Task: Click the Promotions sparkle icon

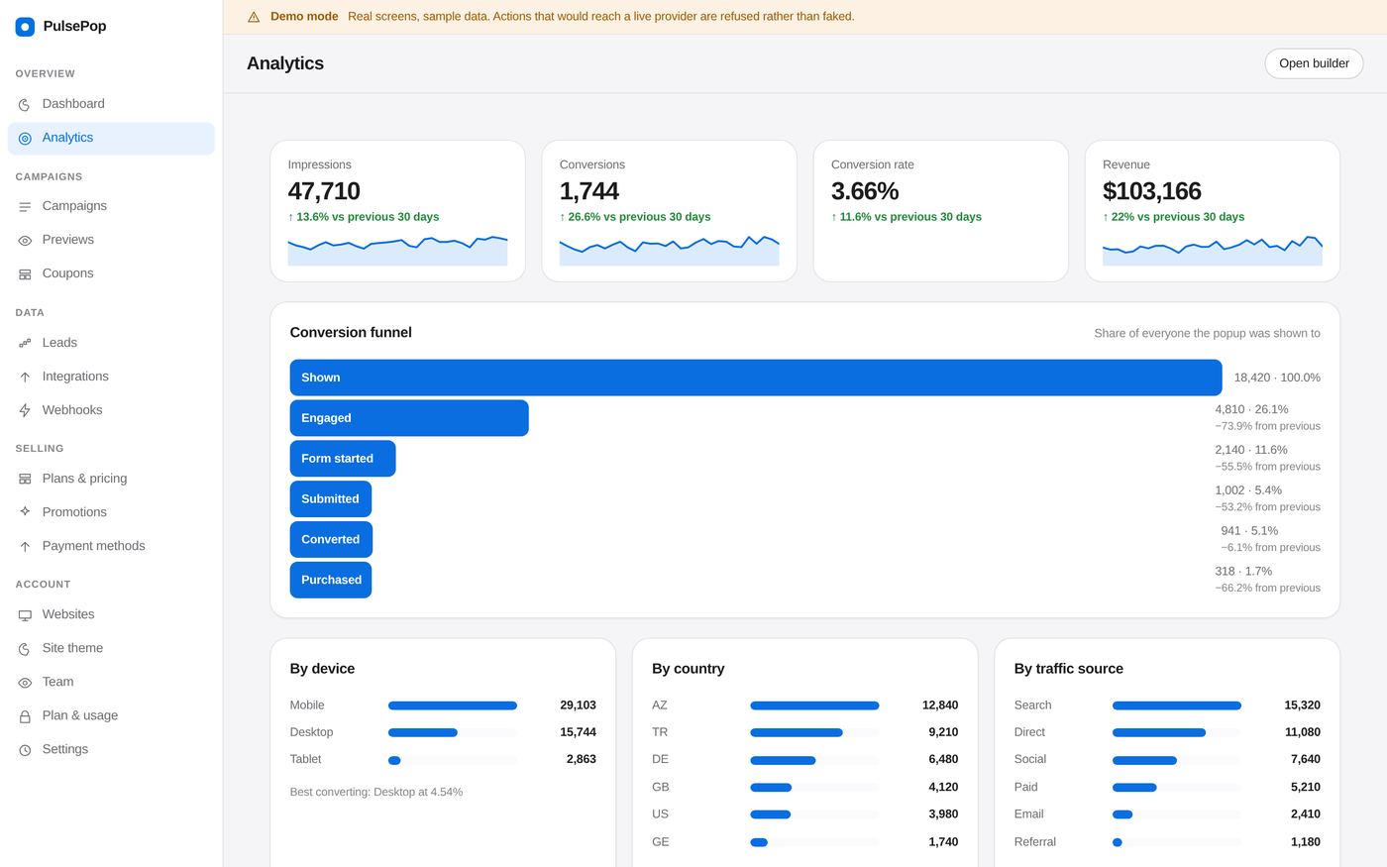Action: click(25, 512)
